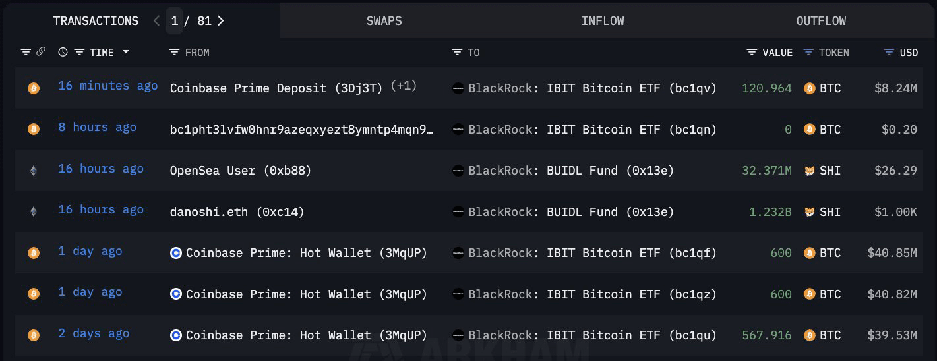Expand the (+1) addresses on Coinbase Prime Deposit
937x361 pixels.
404,86
